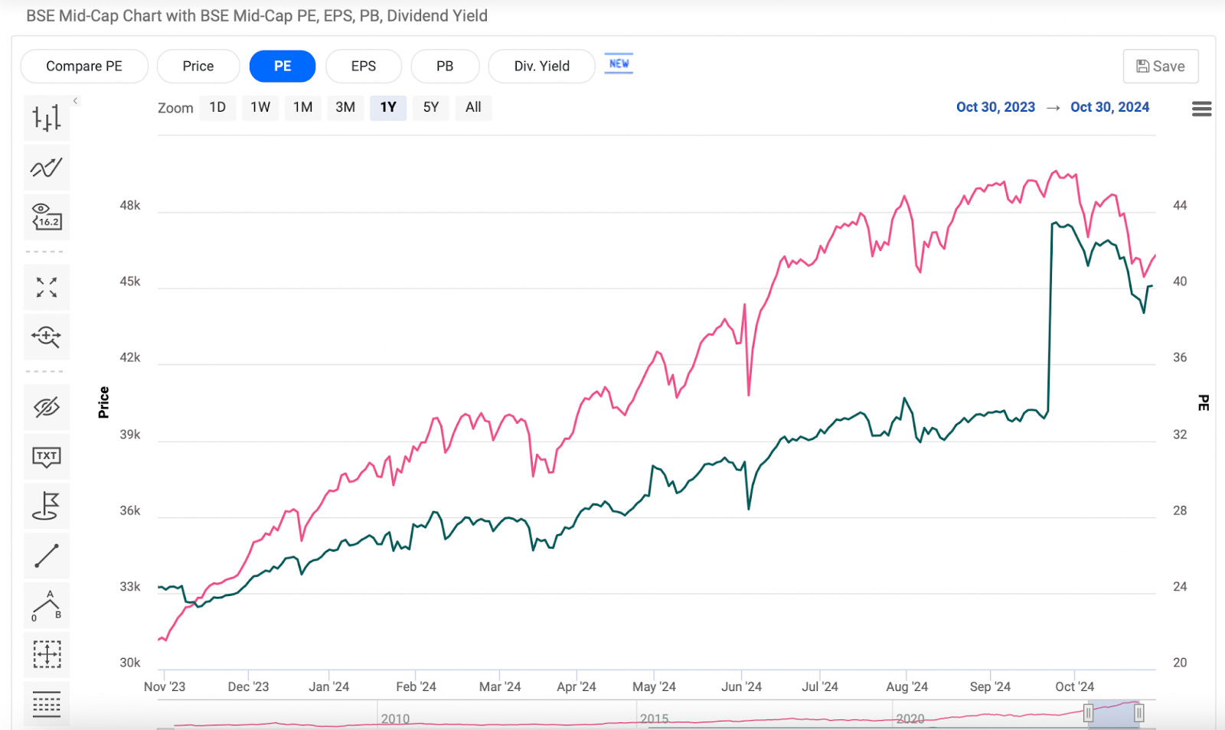
Task: Select the dashed rectangle move tool
Action: [47, 654]
